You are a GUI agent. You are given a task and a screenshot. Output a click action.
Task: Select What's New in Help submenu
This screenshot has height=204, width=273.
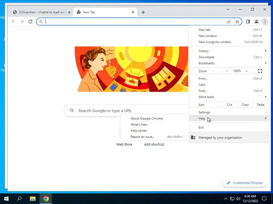[155, 124]
